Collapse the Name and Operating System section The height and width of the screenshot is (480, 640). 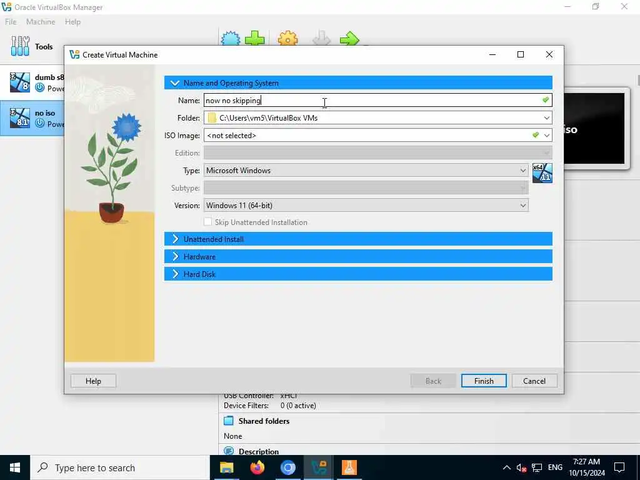click(358, 83)
